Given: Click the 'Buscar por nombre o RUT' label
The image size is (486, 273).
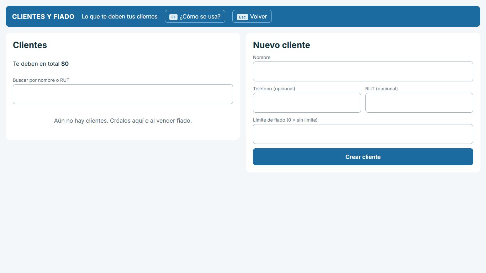Looking at the screenshot, I should [x=41, y=80].
